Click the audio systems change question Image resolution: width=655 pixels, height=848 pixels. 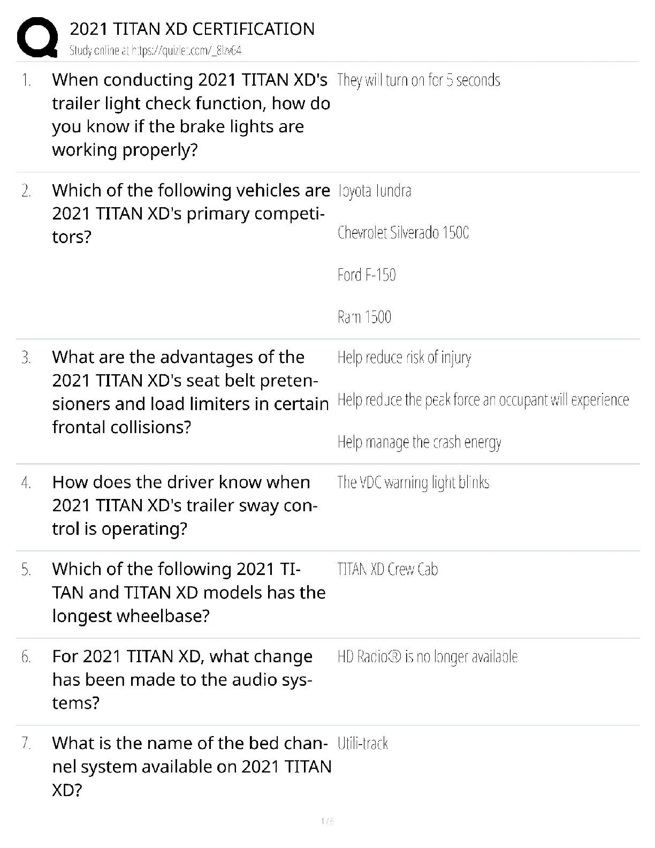click(182, 679)
